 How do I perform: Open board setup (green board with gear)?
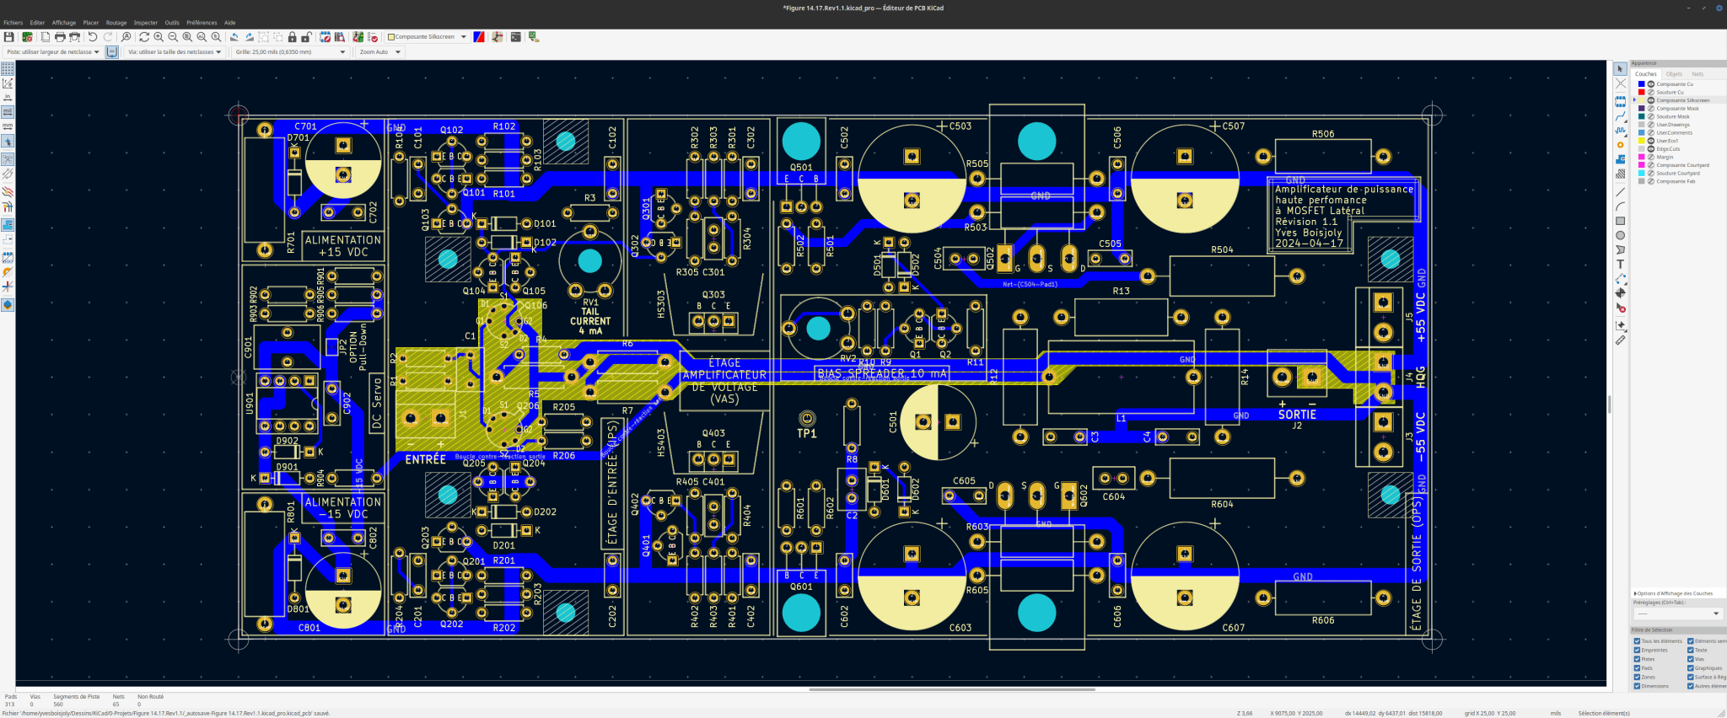pos(27,37)
